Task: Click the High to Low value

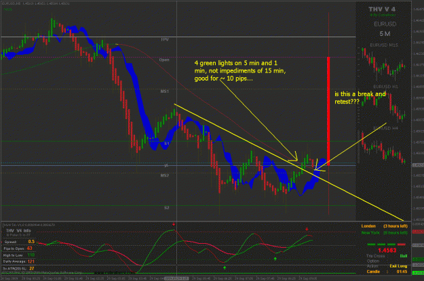Action: click(x=31, y=255)
